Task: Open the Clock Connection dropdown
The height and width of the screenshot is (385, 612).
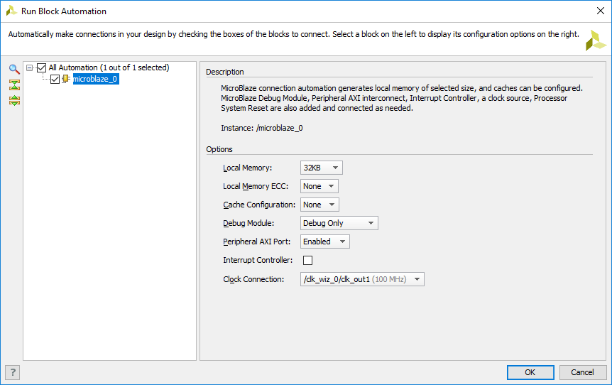Action: click(x=362, y=279)
